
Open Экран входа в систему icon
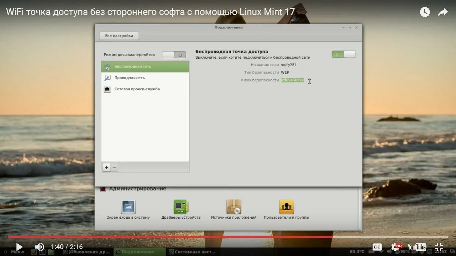(128, 207)
